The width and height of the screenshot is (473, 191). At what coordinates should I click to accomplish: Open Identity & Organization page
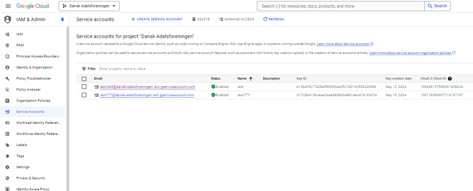(x=34, y=67)
